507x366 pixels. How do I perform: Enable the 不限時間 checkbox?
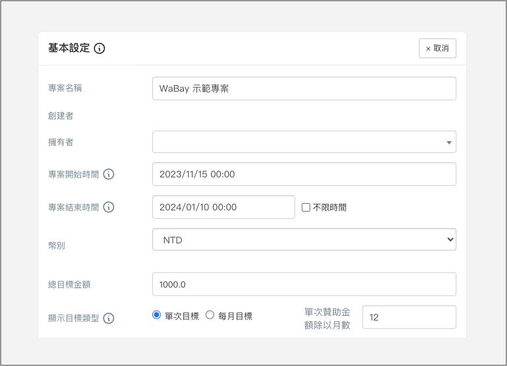point(306,208)
